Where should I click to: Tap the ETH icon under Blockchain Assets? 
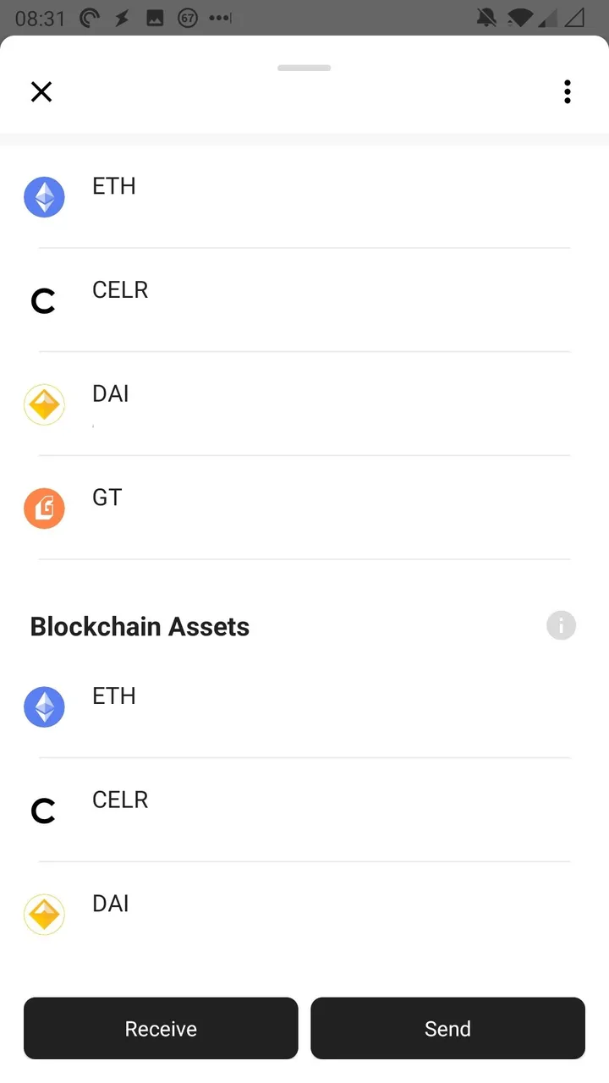click(44, 707)
